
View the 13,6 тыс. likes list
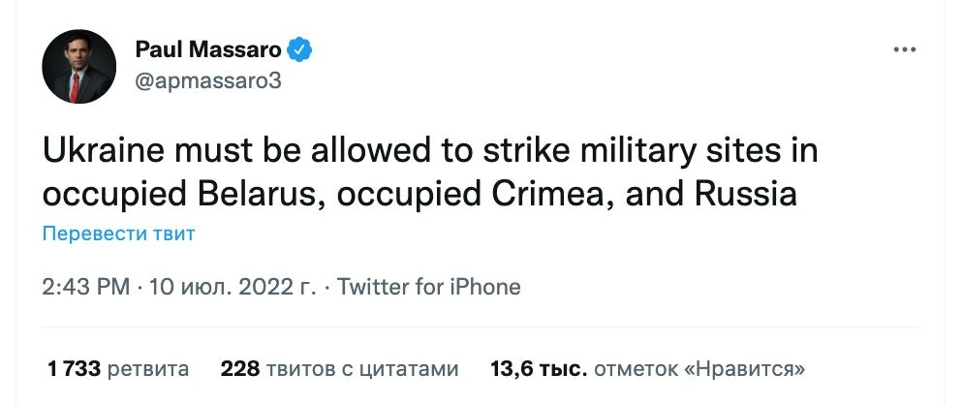pyautogui.click(x=539, y=368)
